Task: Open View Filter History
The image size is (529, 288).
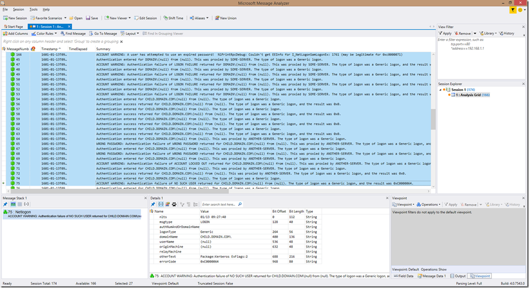Action: click(x=507, y=33)
